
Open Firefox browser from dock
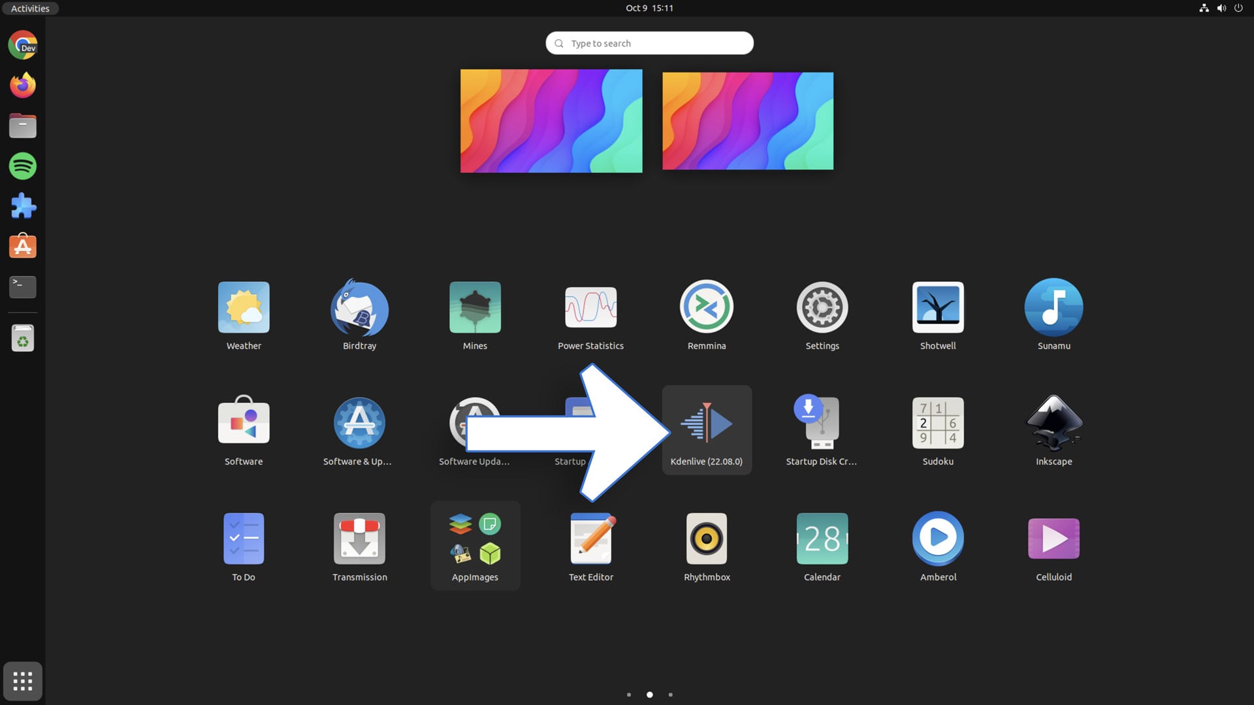coord(24,84)
